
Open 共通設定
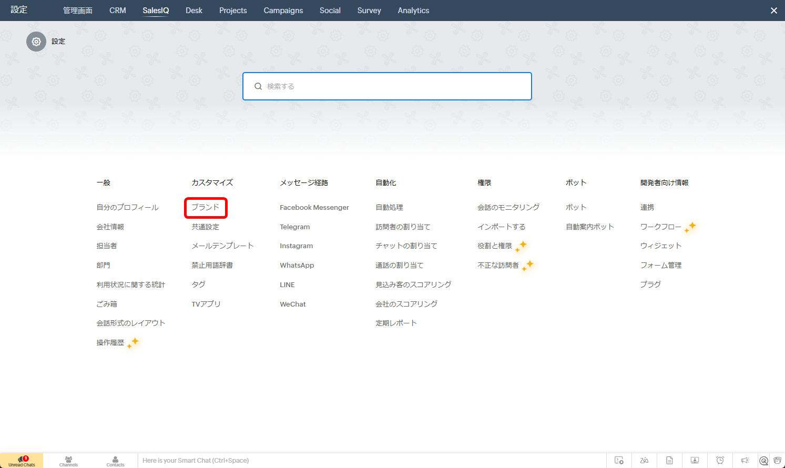point(206,227)
